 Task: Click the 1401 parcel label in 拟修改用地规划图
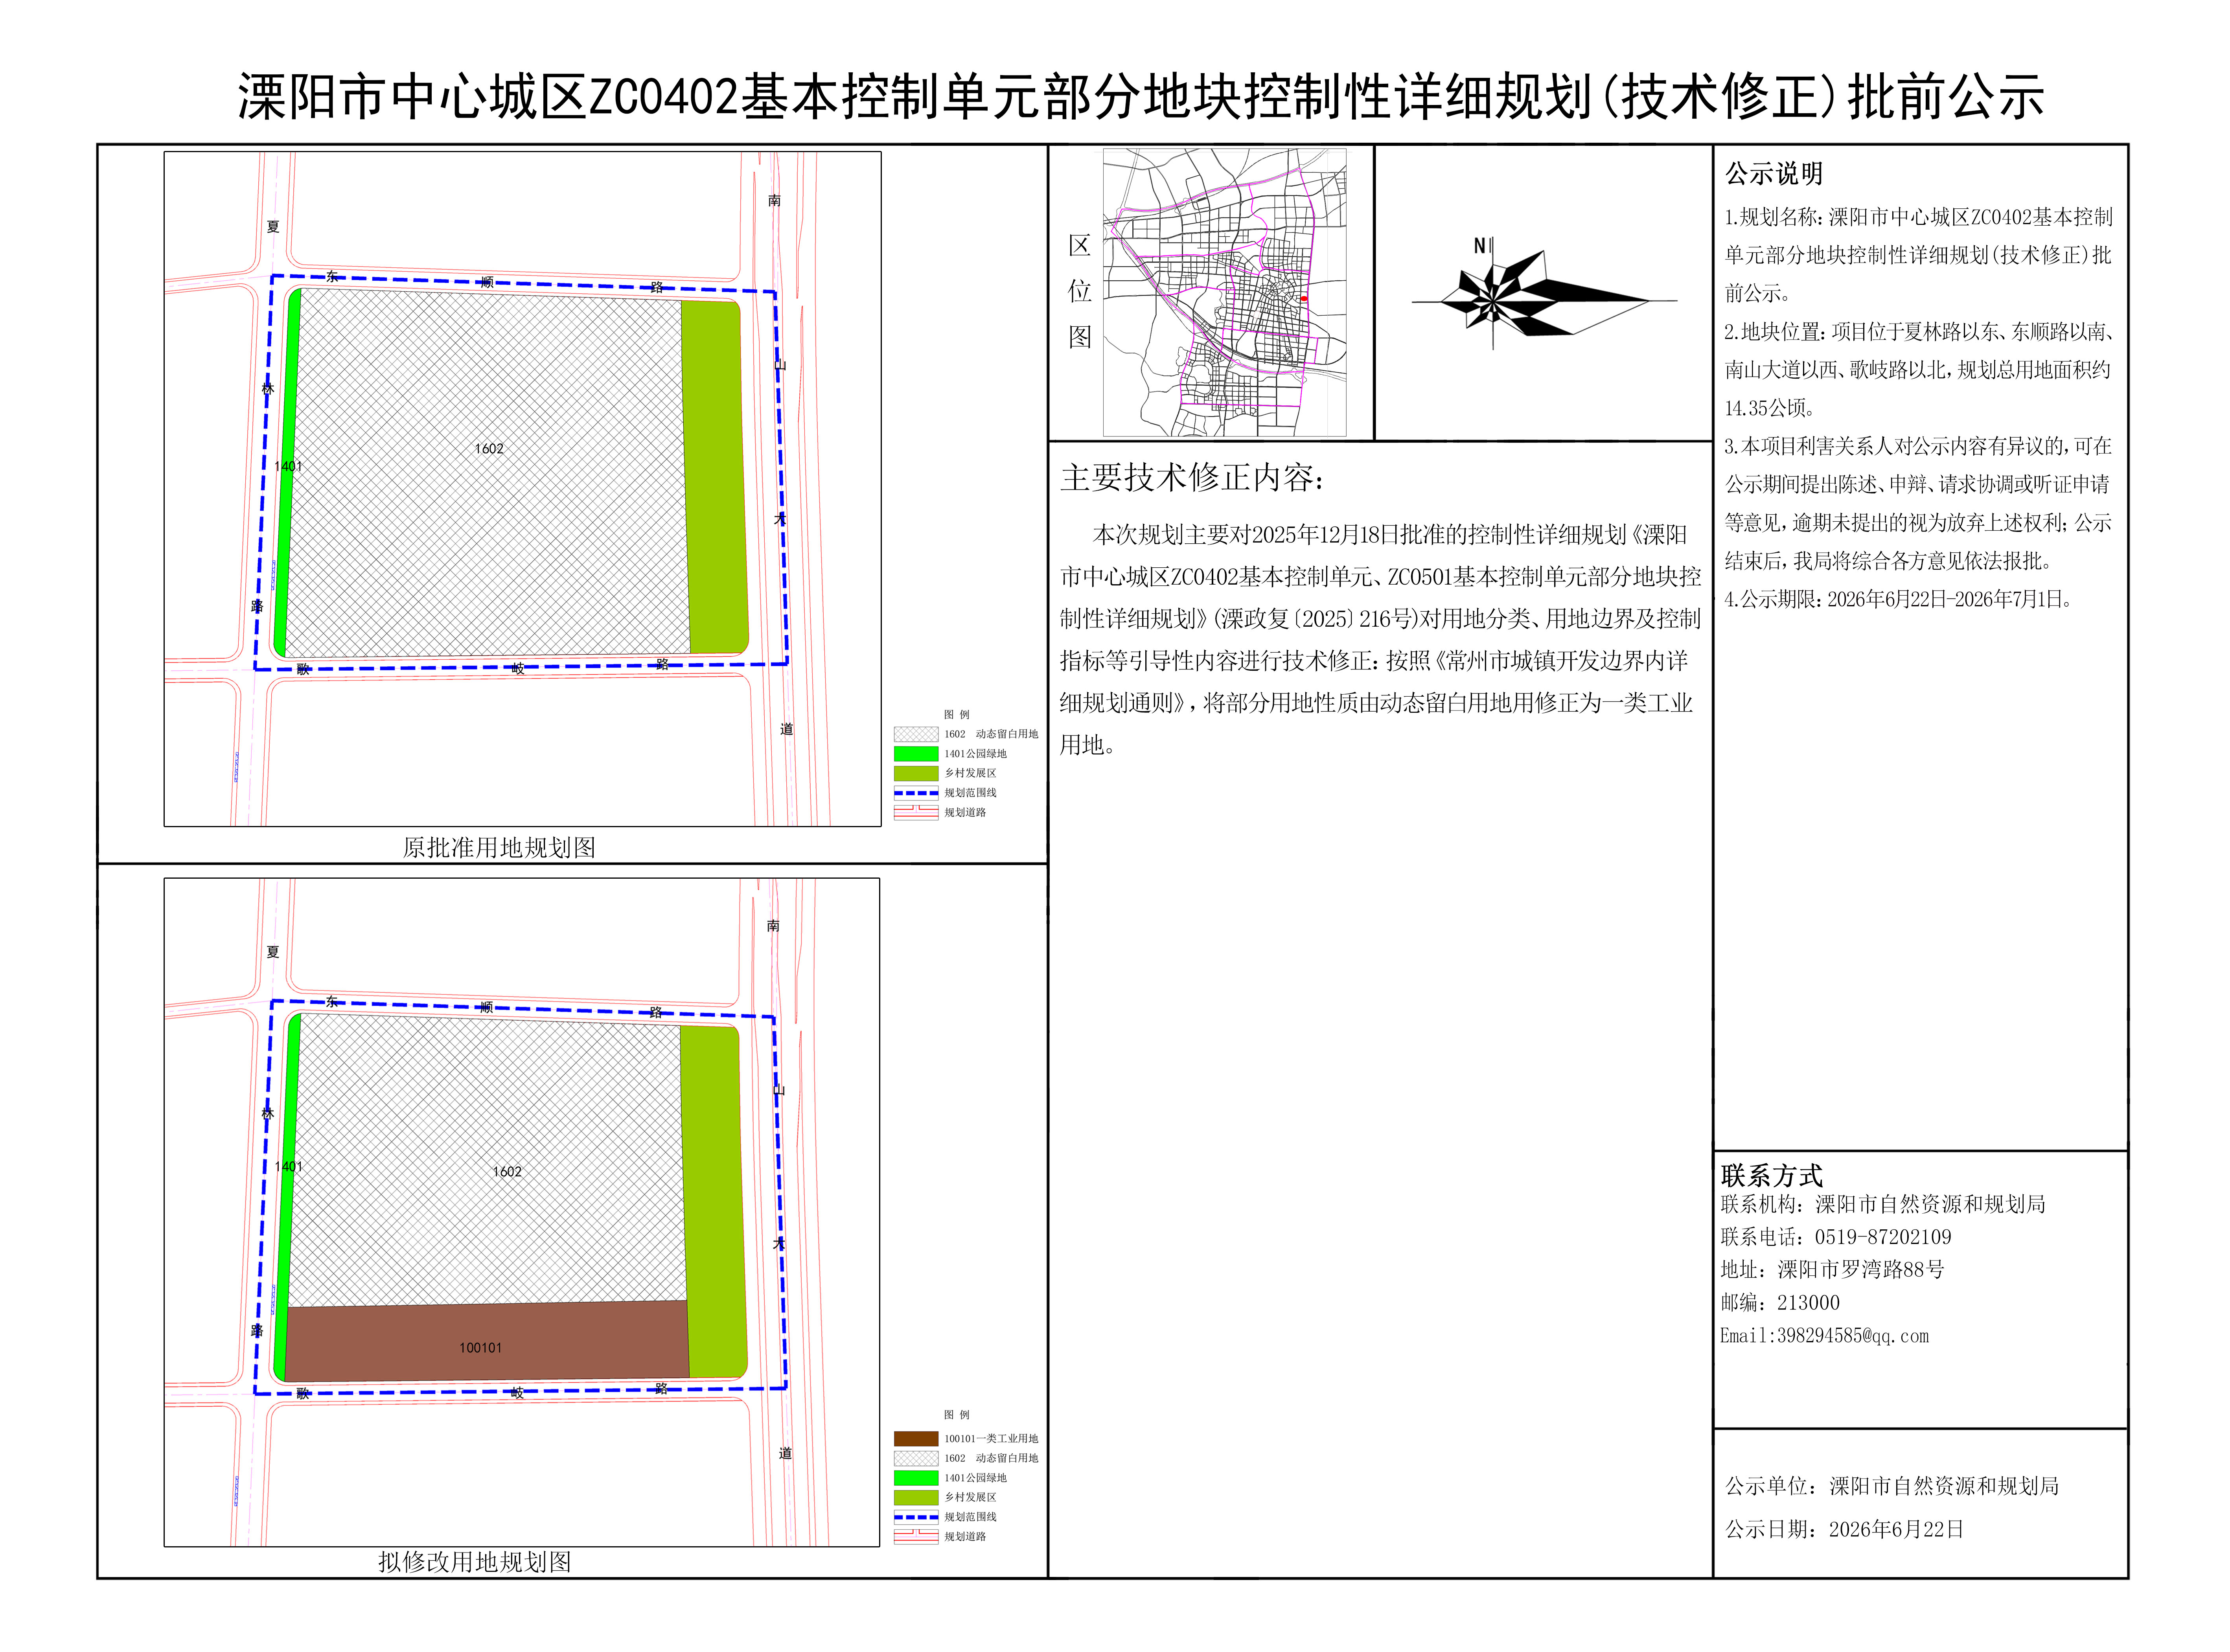(288, 1167)
